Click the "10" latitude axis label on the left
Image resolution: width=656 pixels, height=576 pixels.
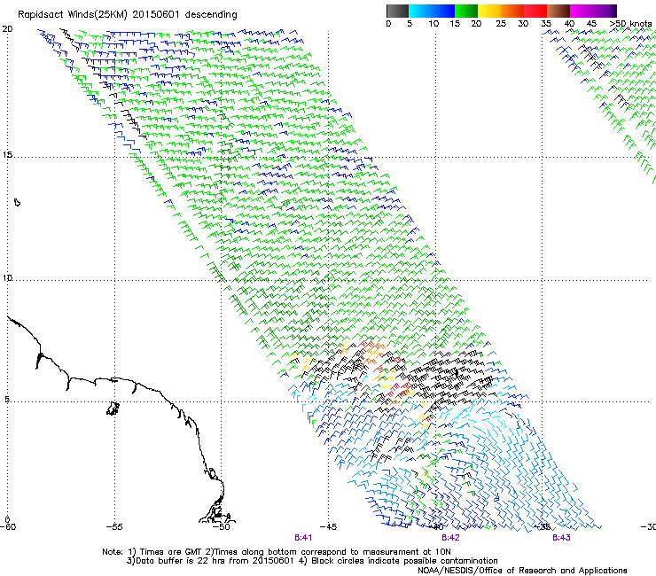7,278
